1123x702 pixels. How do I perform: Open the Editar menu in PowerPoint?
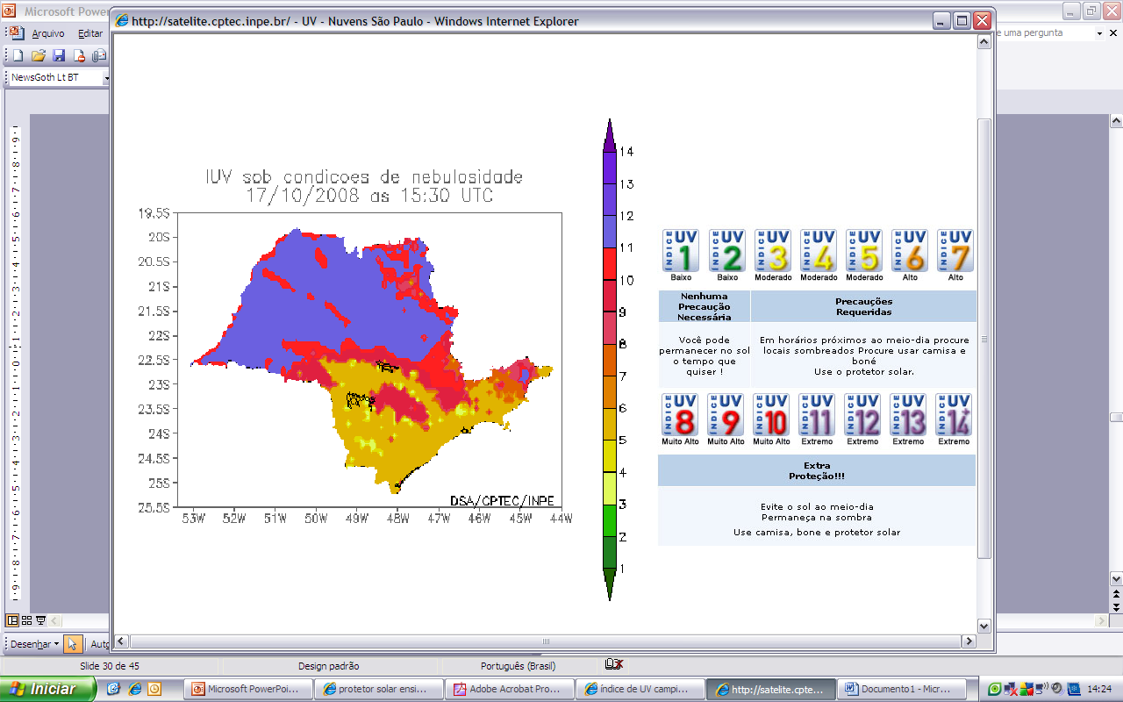coord(90,33)
